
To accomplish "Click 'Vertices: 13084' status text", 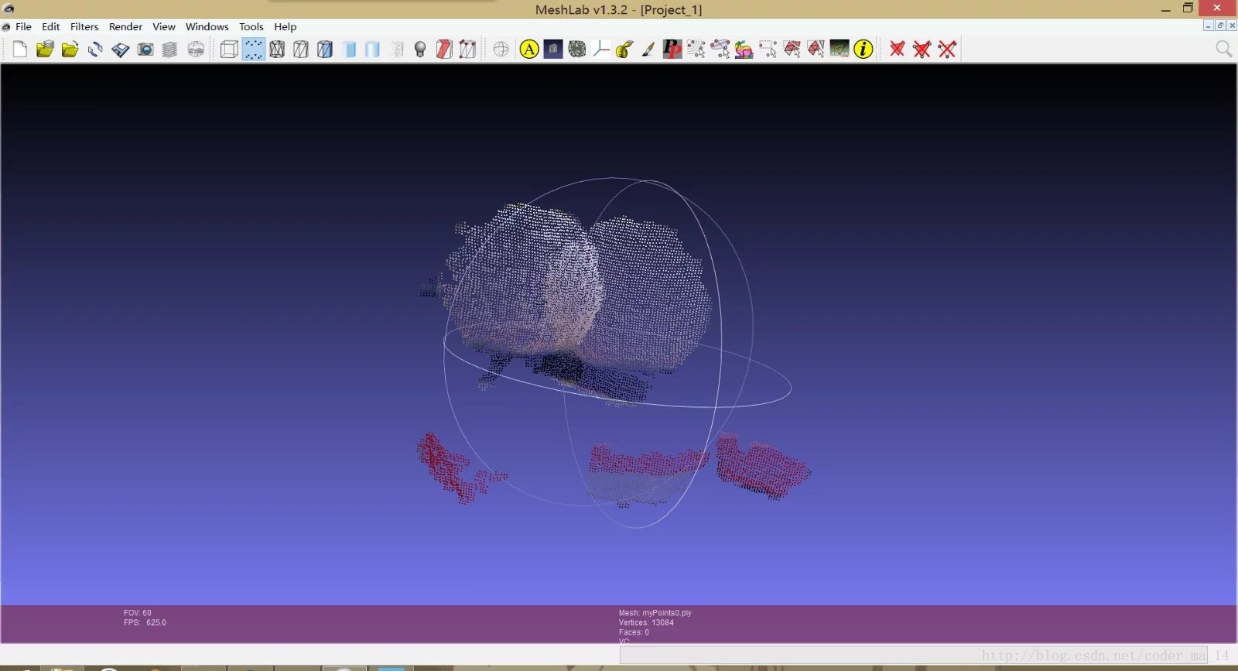I will coord(646,622).
